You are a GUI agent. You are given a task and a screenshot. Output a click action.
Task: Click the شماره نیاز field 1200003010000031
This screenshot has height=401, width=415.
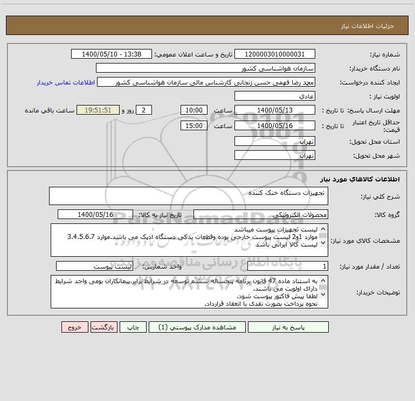pyautogui.click(x=275, y=54)
